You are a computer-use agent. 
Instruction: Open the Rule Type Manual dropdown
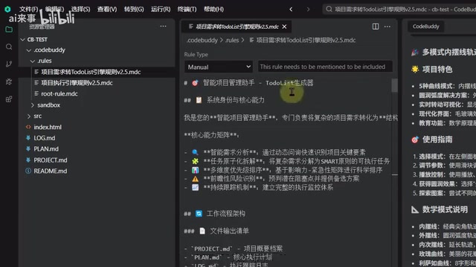pos(219,67)
